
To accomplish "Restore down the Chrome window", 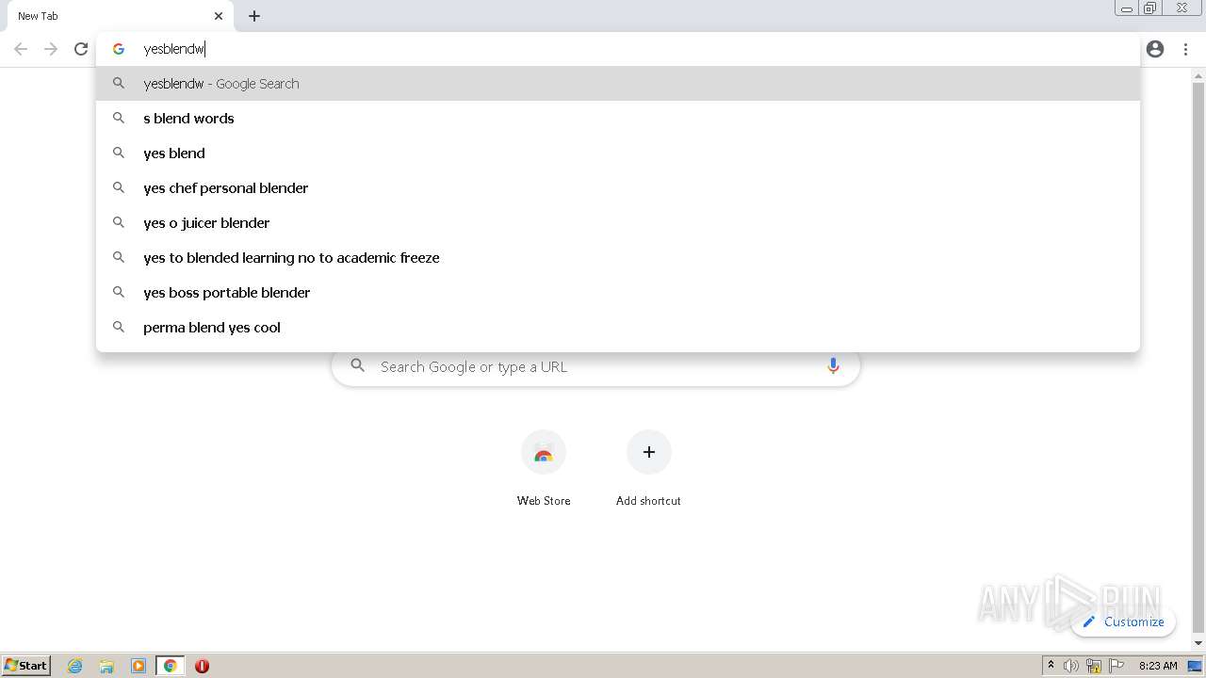I will click(x=1150, y=8).
